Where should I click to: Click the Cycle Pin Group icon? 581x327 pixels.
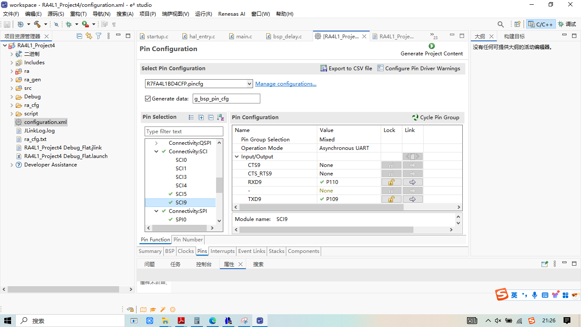(415, 118)
